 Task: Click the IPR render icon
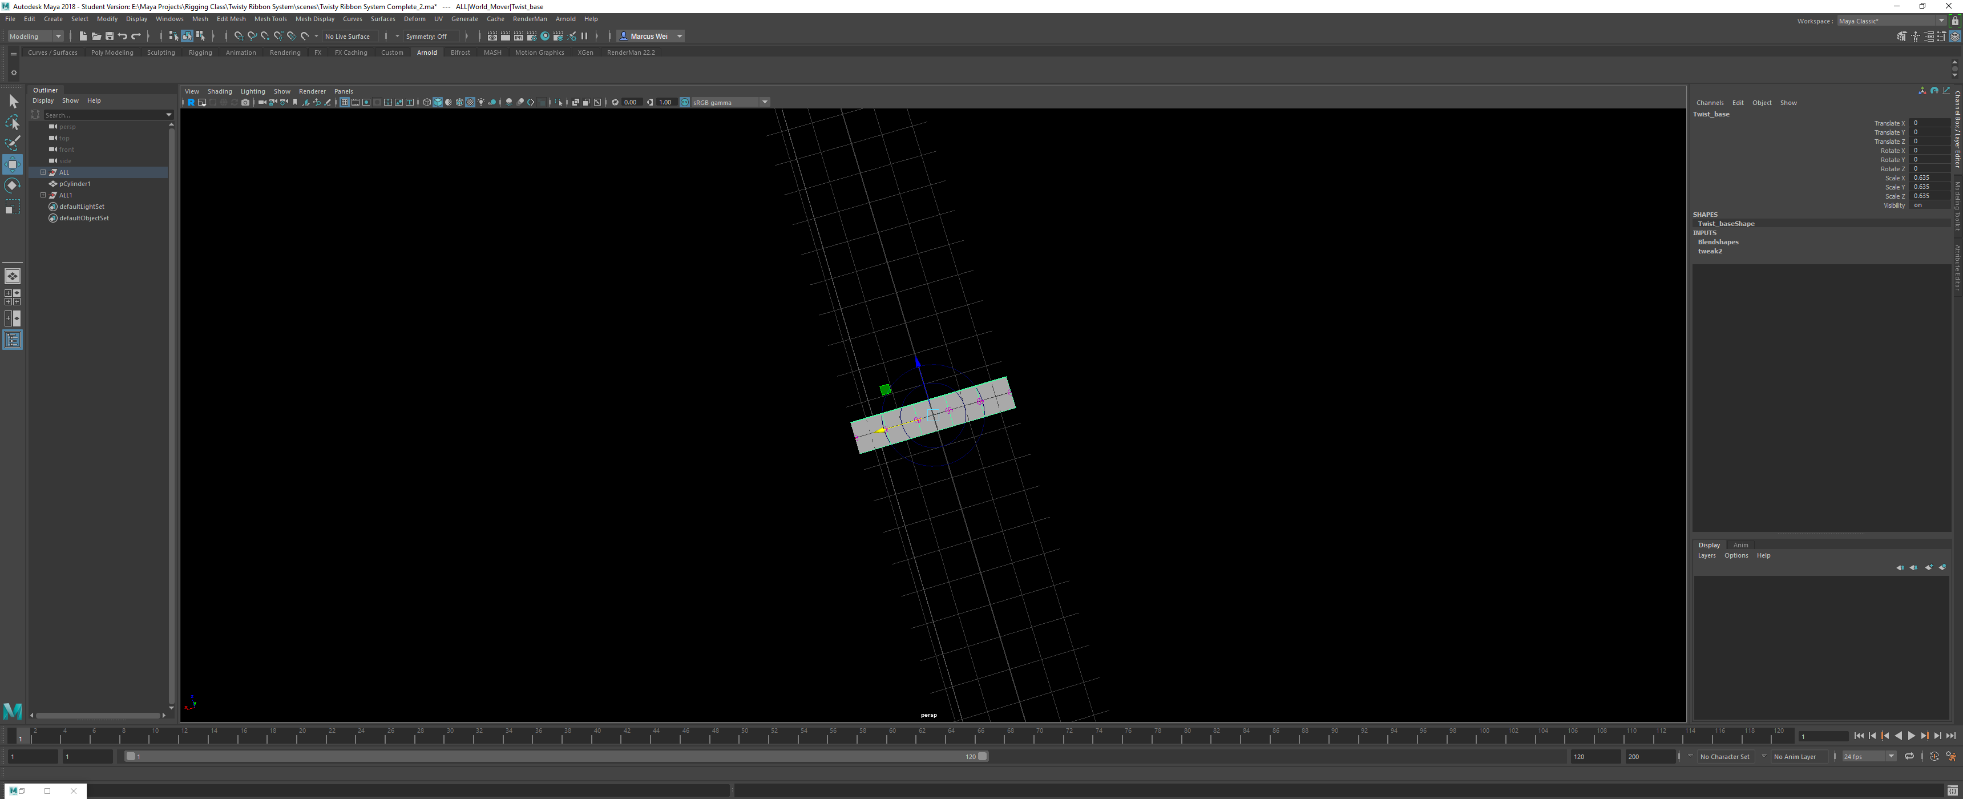[x=518, y=36]
